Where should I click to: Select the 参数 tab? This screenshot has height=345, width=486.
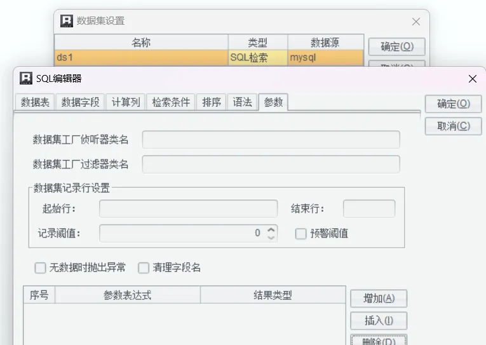273,102
